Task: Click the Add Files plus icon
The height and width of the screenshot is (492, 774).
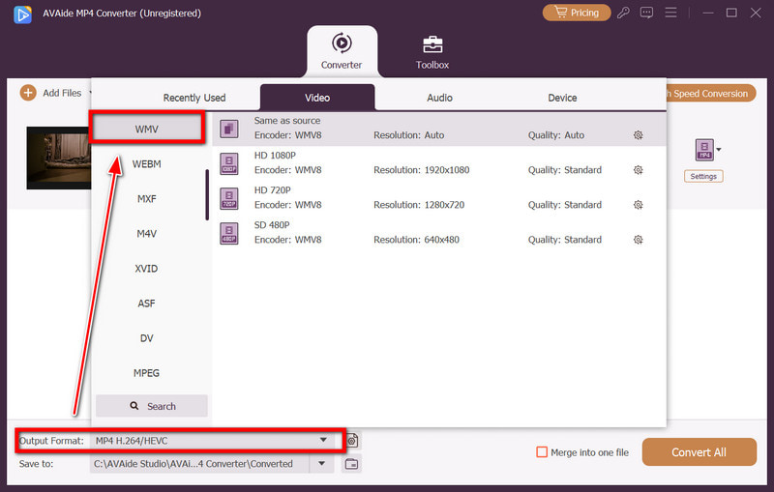Action: pos(27,93)
